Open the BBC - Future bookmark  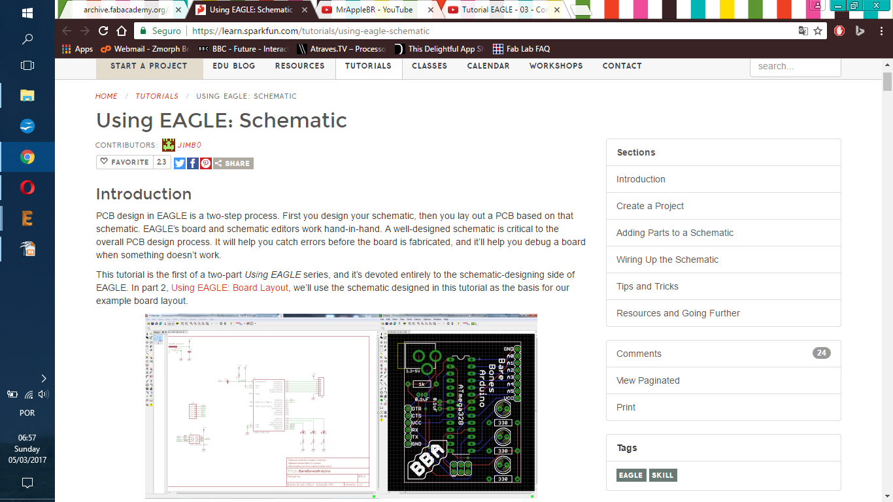point(243,49)
